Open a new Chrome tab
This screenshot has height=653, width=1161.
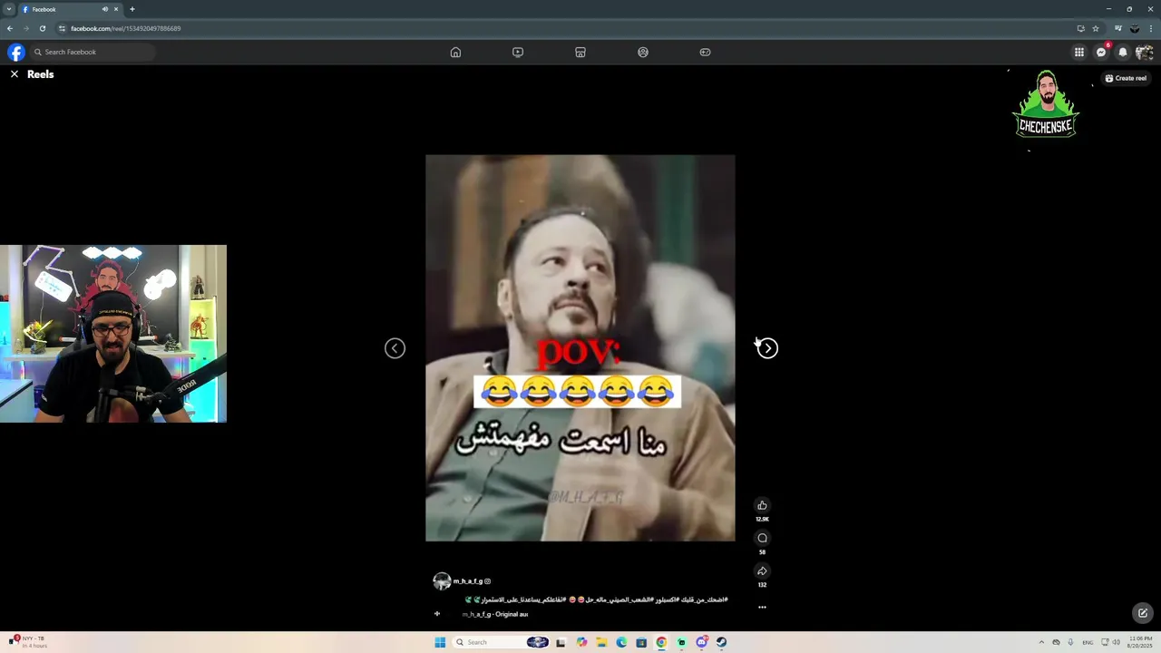pos(132,9)
